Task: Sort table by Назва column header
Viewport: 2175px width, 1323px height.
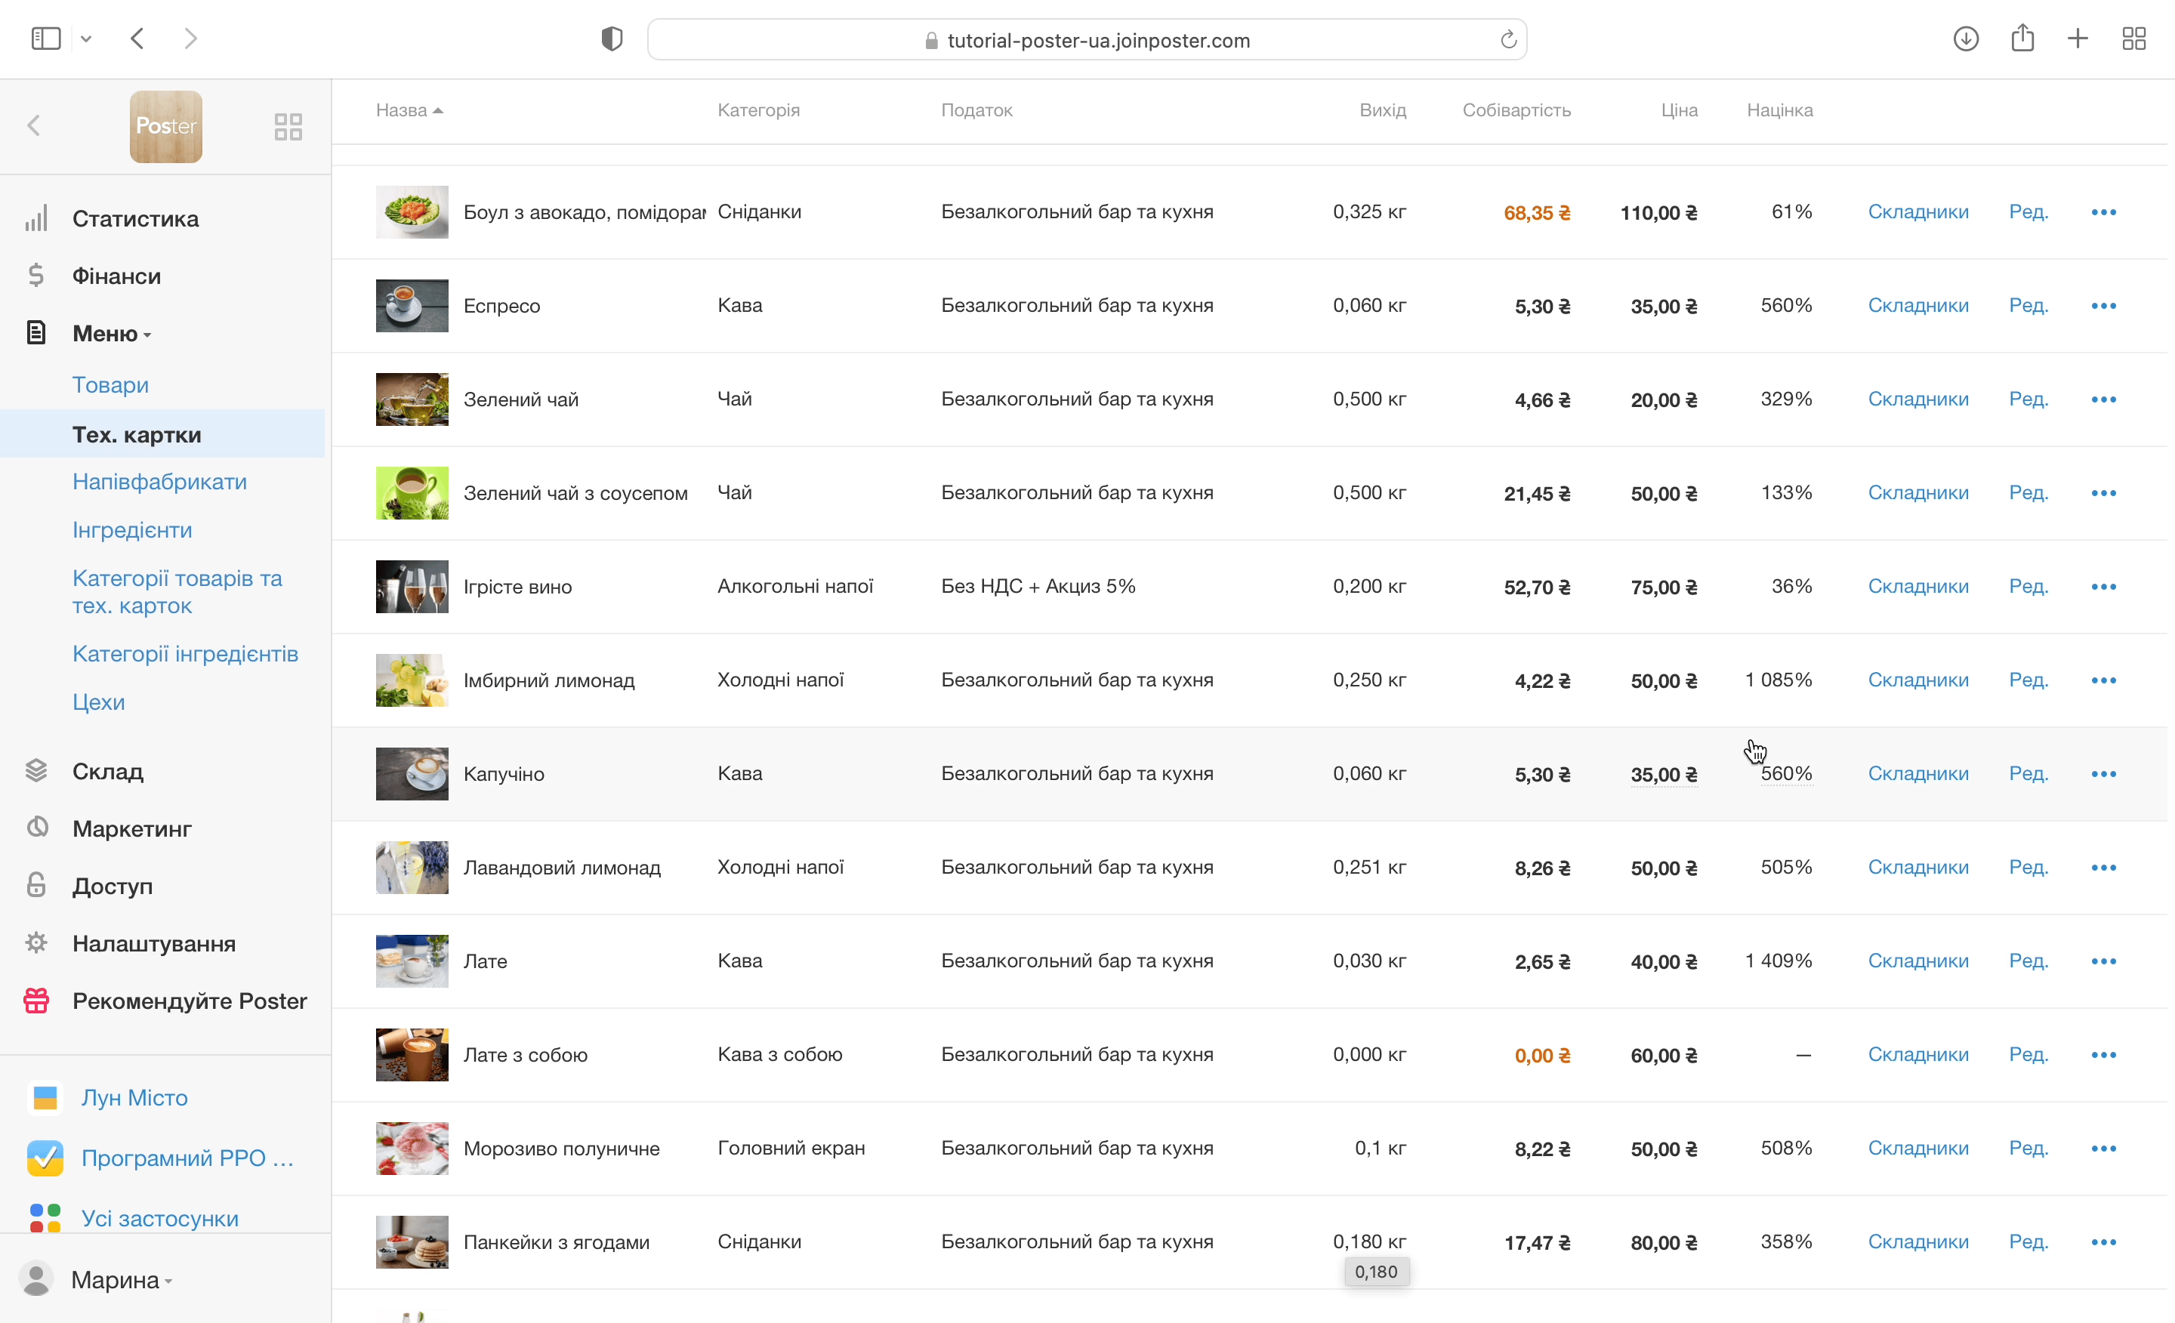Action: pyautogui.click(x=409, y=110)
